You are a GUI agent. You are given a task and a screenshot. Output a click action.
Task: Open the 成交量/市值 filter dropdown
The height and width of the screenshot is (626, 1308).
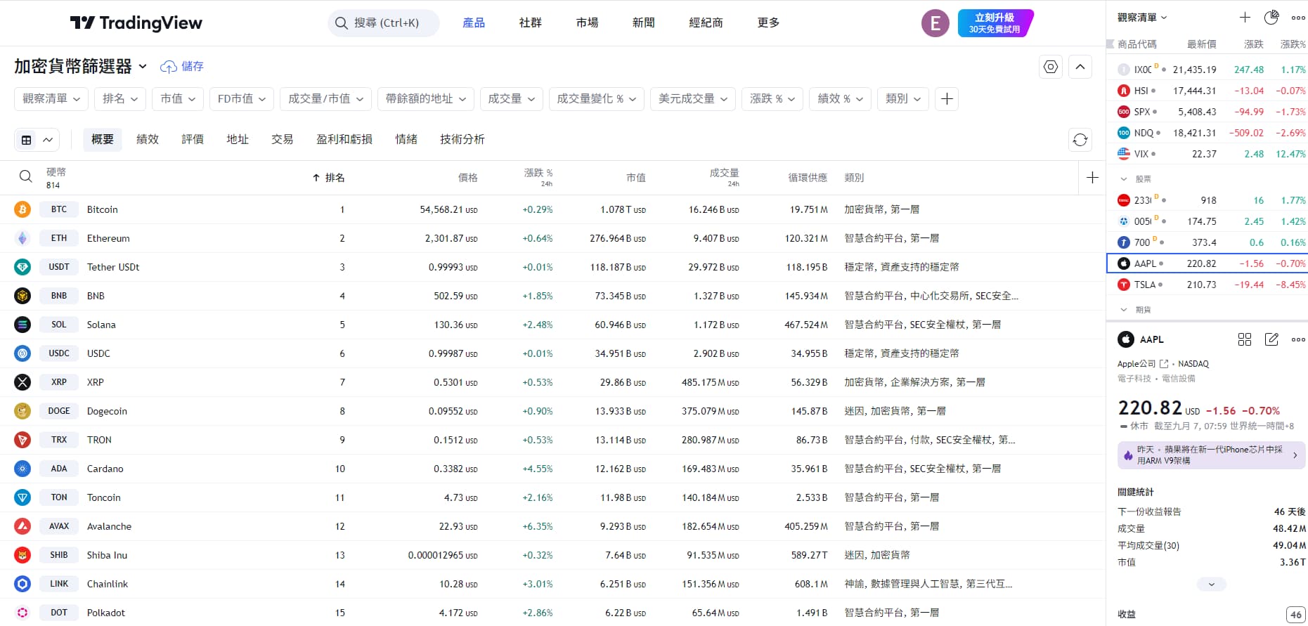pos(325,99)
